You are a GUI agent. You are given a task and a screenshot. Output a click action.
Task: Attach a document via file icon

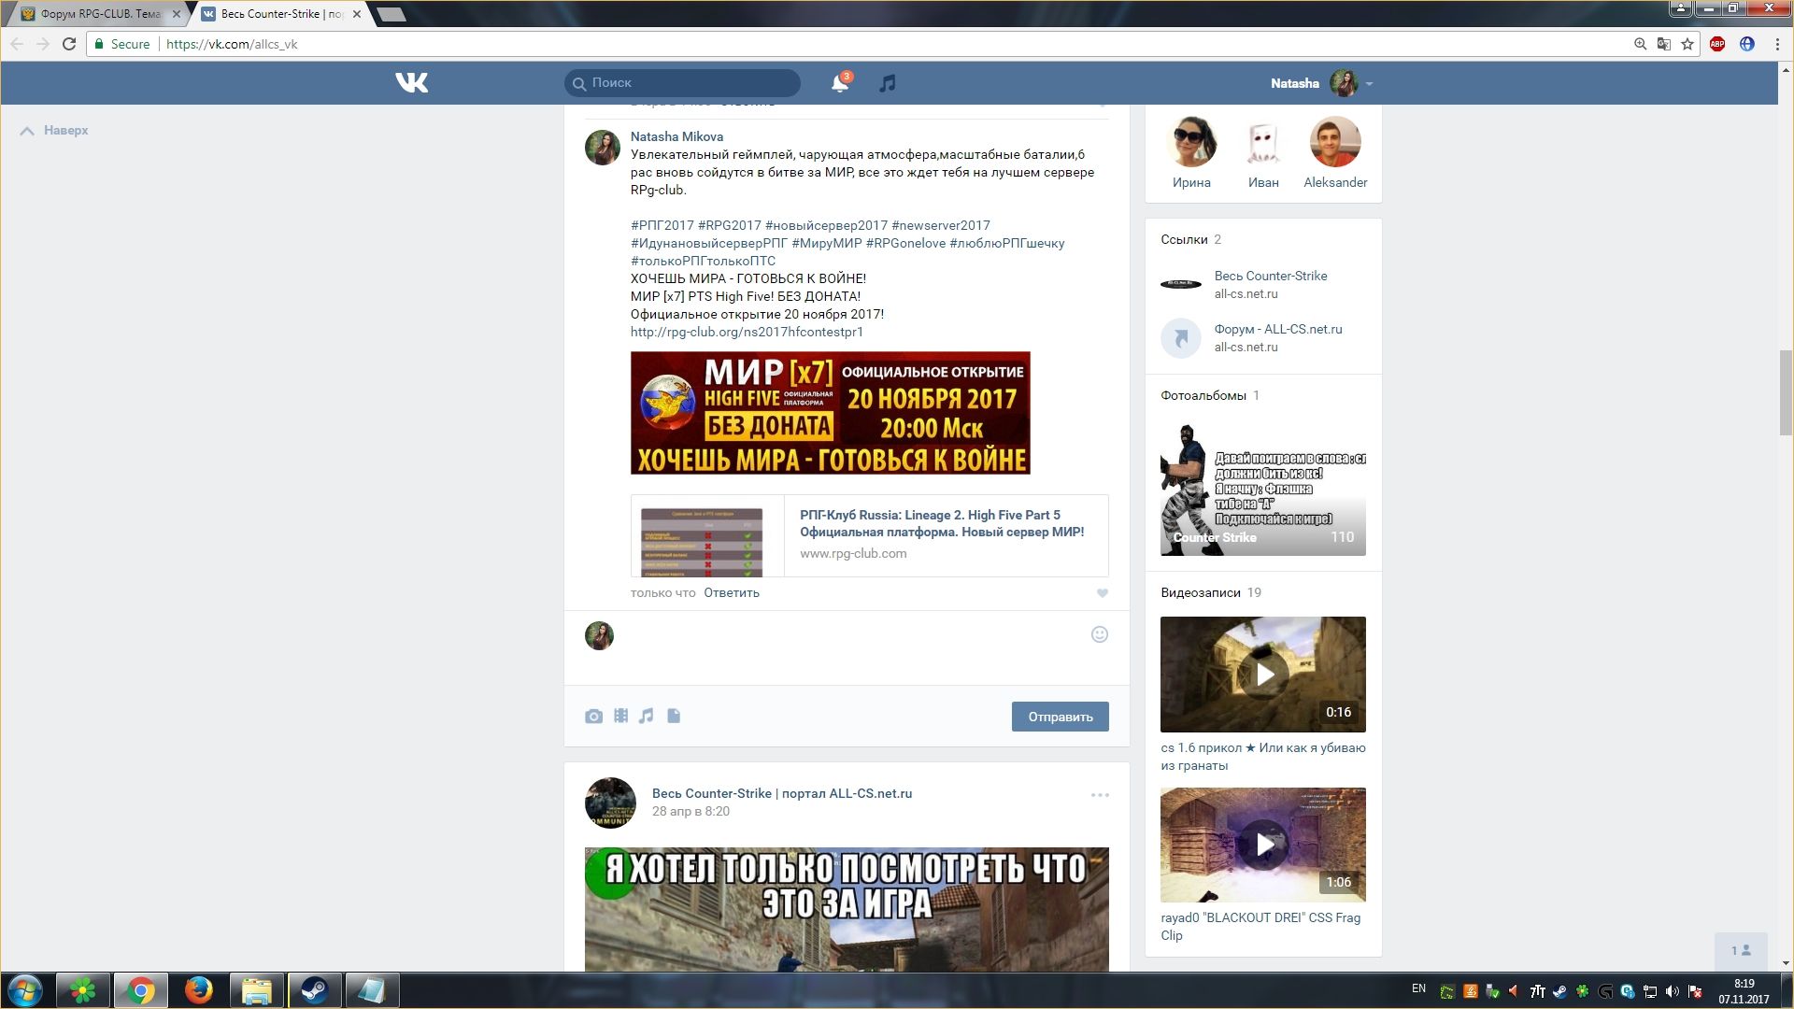coord(674,717)
